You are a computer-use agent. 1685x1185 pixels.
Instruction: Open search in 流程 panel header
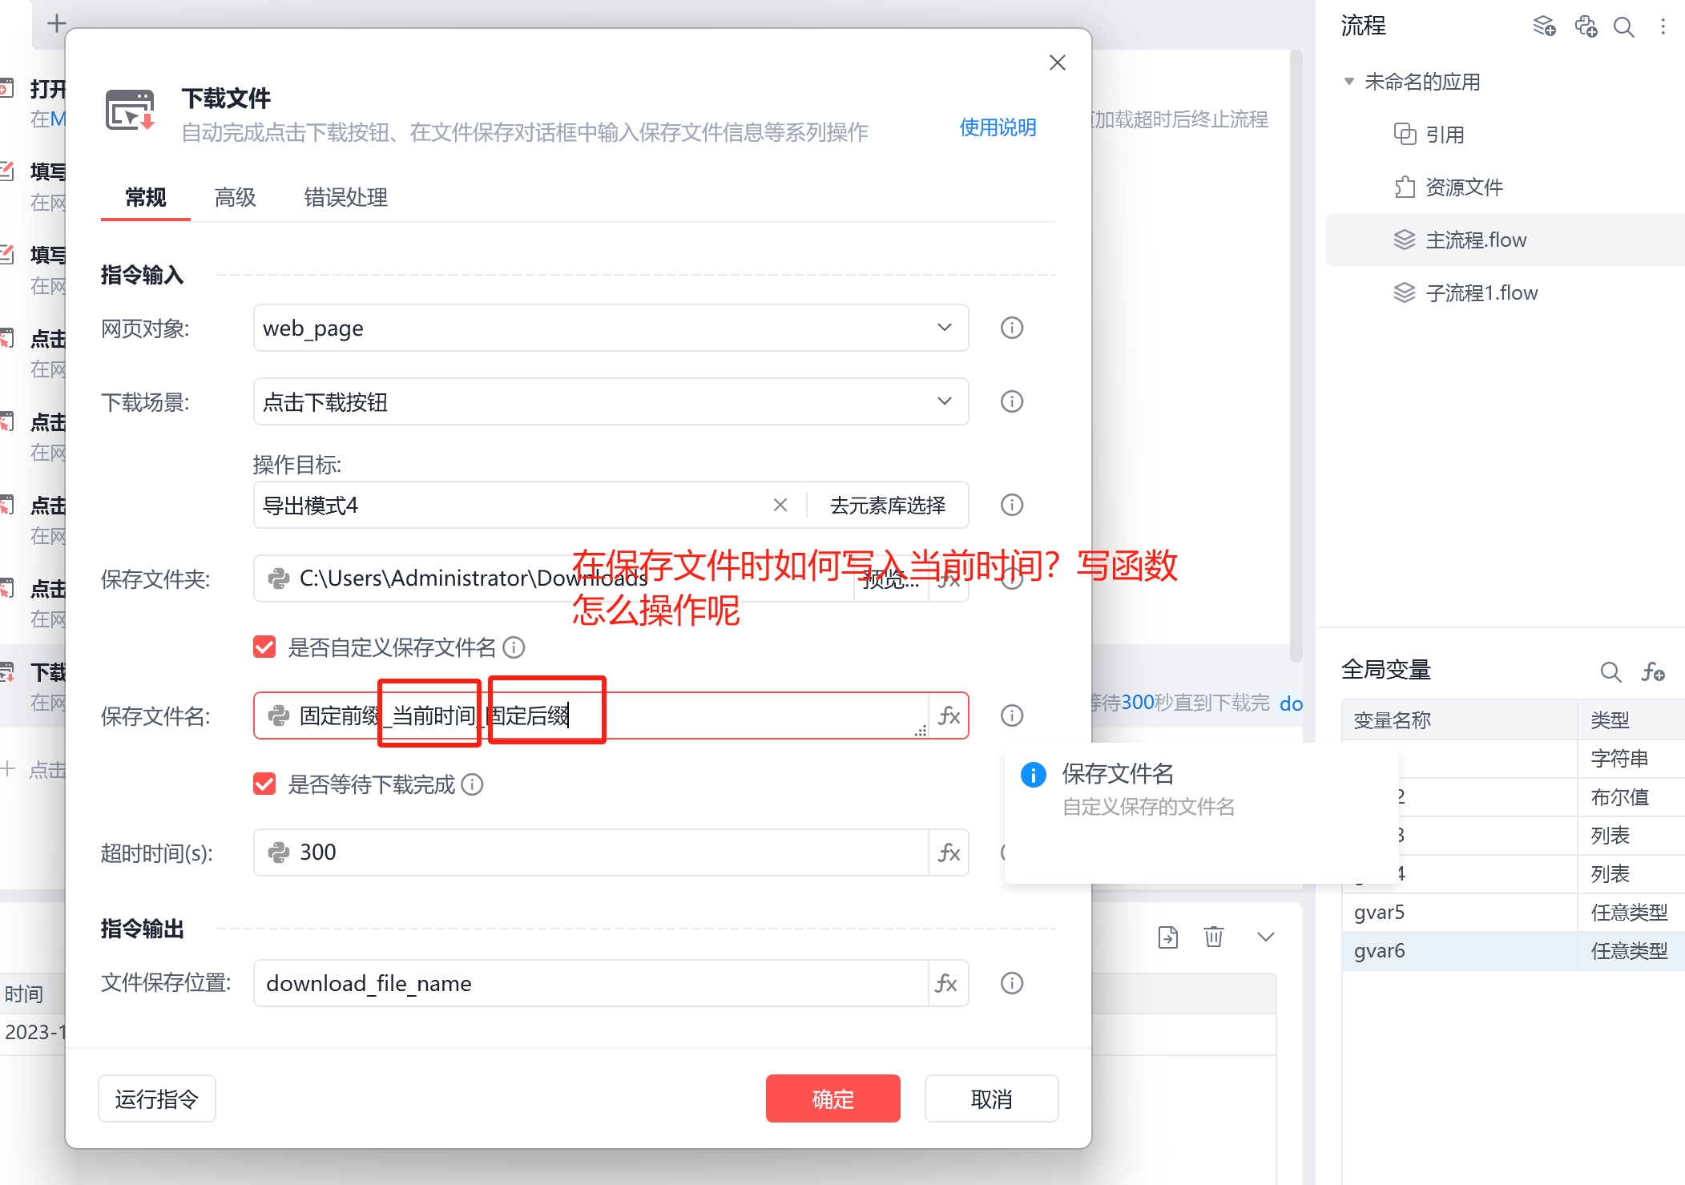tap(1623, 26)
